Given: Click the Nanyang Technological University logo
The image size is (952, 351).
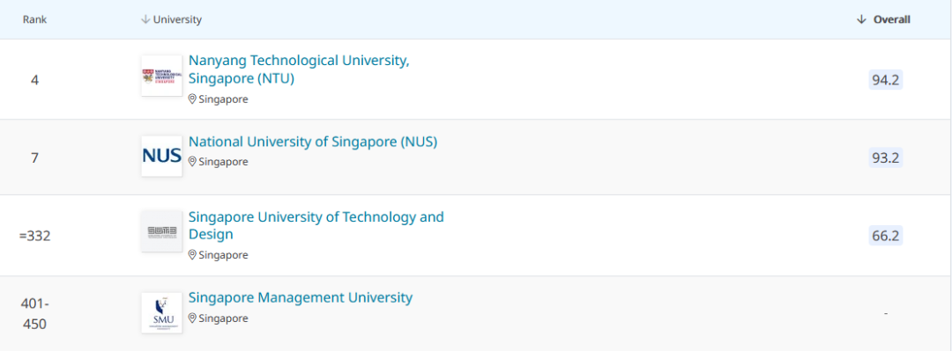Looking at the screenshot, I should 161,76.
